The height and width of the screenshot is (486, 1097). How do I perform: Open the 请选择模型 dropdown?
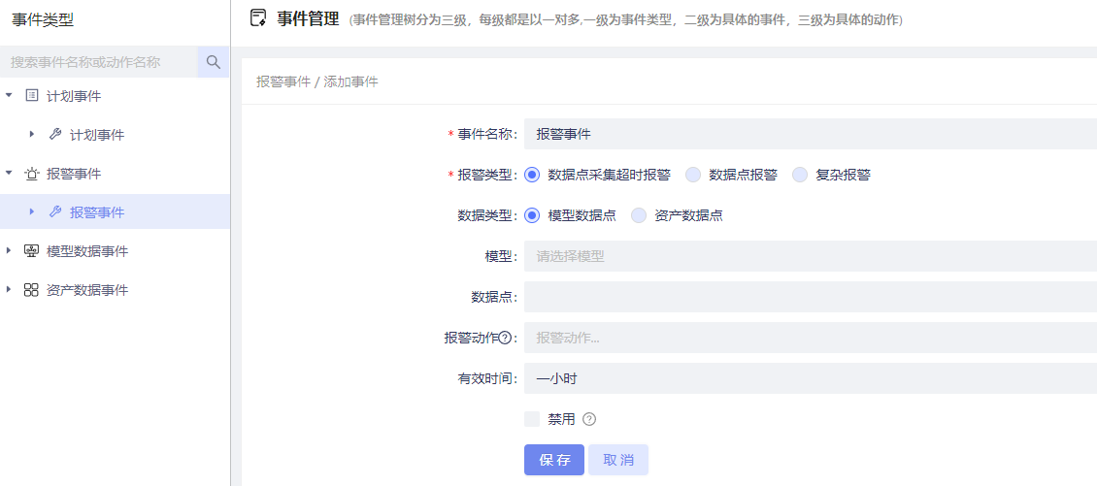click(810, 256)
